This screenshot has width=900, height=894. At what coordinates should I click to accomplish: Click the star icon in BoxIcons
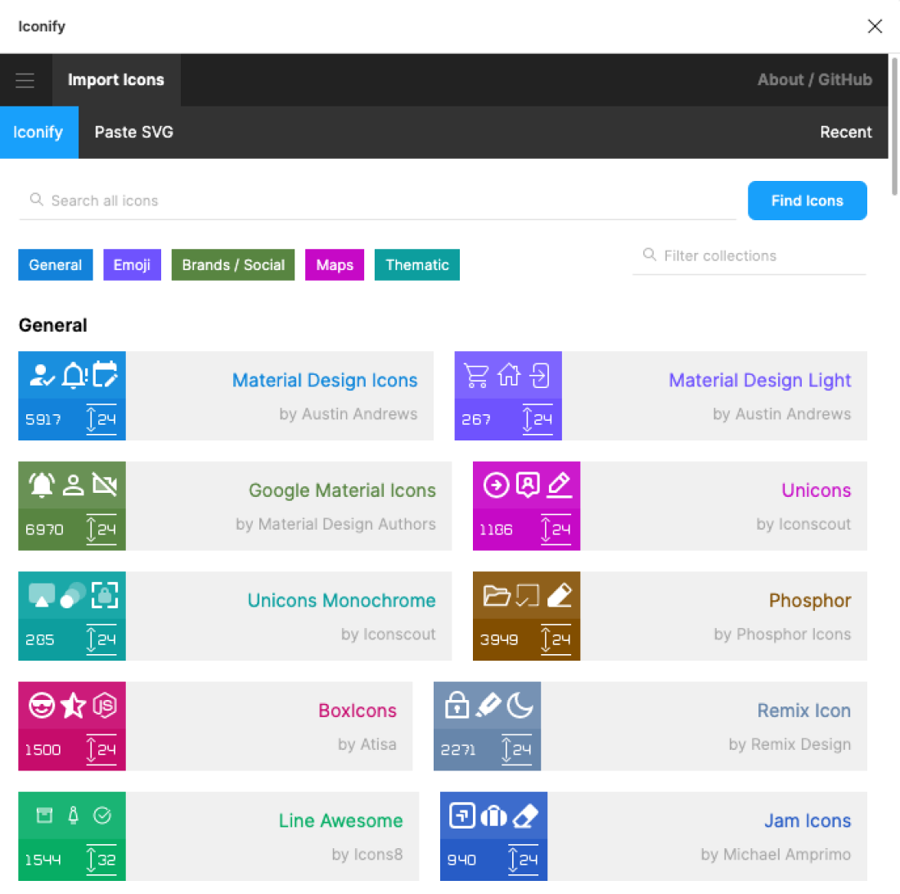pyautogui.click(x=74, y=706)
